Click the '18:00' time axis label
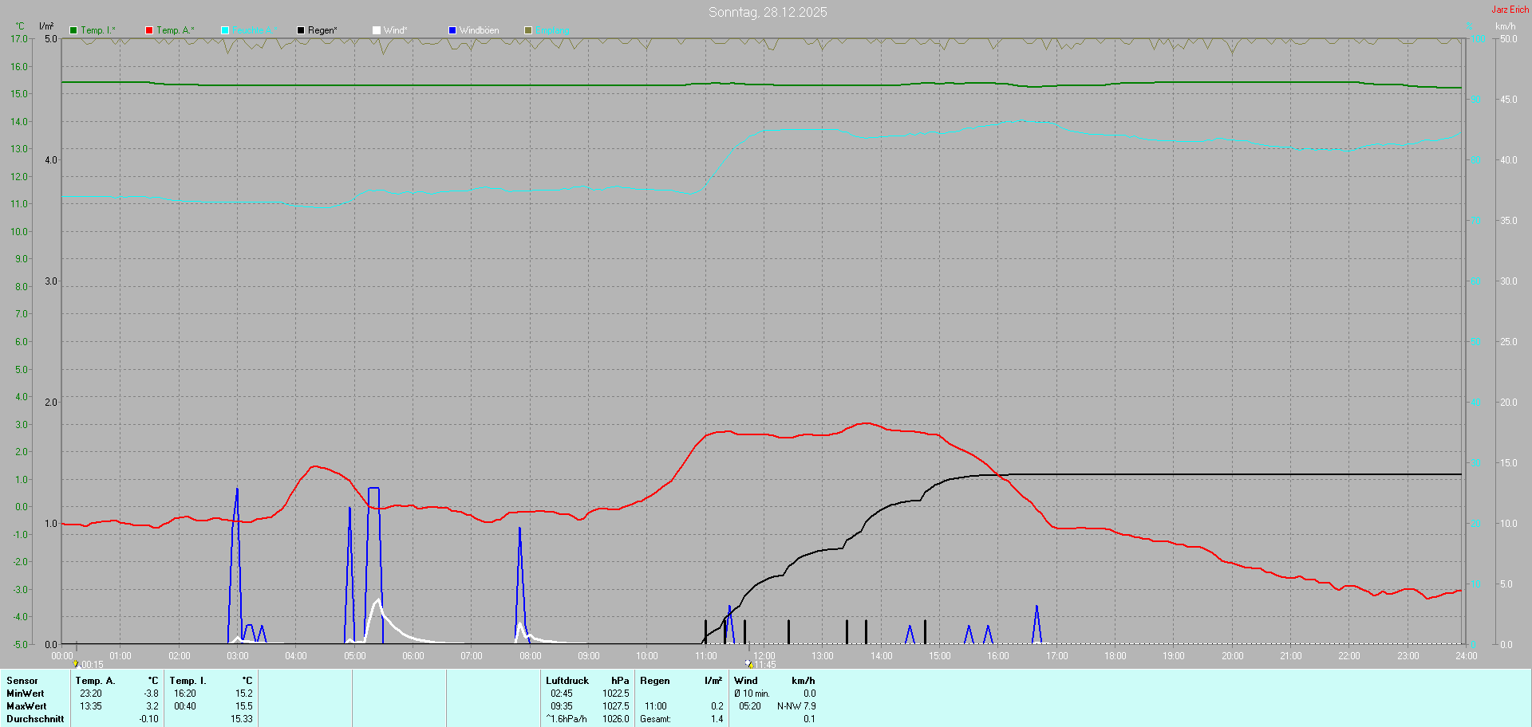Screen dimensions: 1532x727 (x=1115, y=656)
